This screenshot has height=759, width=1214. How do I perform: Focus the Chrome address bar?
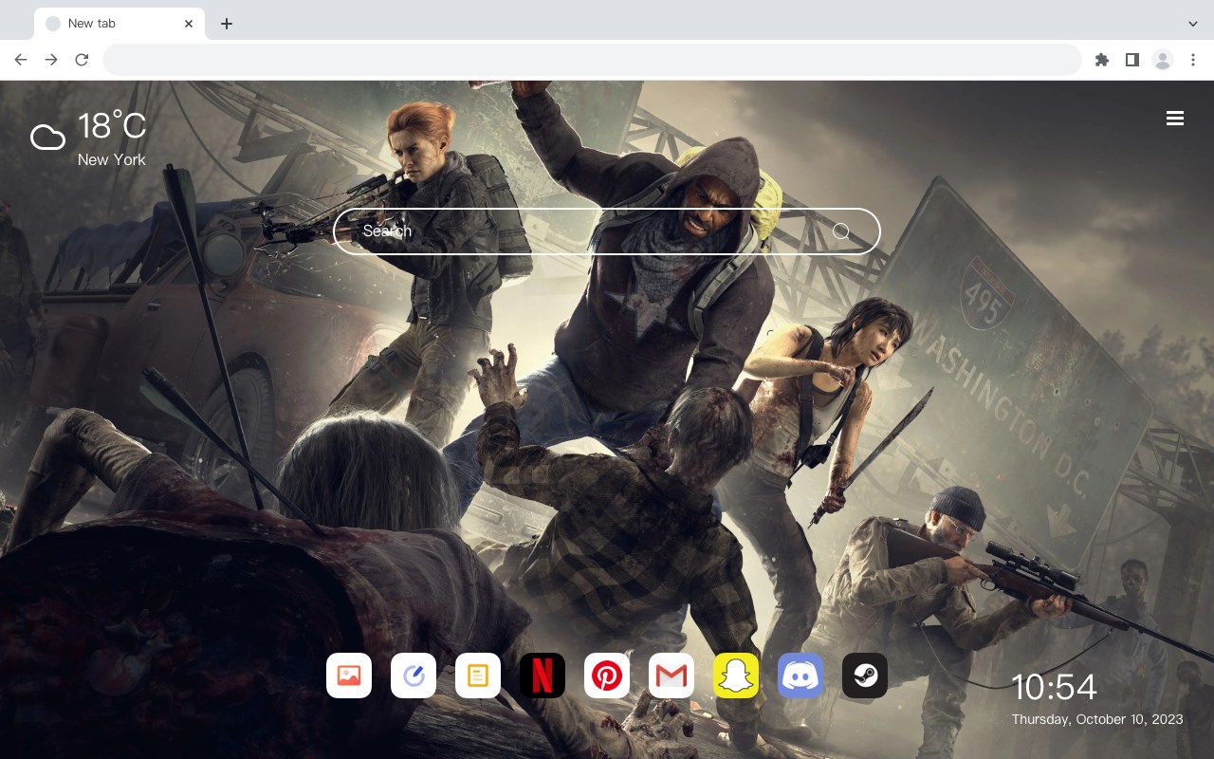592,60
